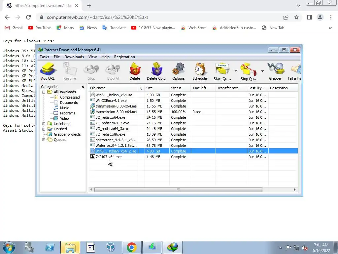Bookmark this page with the star icon

coord(296,17)
